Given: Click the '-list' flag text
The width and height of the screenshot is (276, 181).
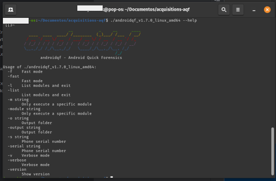Looking at the screenshot, I should 13,90.
